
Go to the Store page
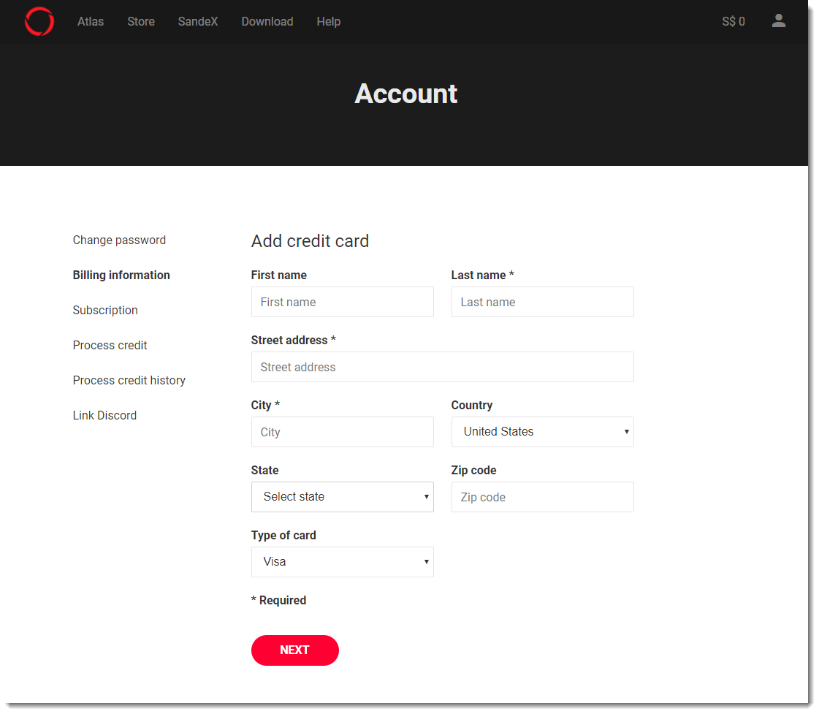141,22
